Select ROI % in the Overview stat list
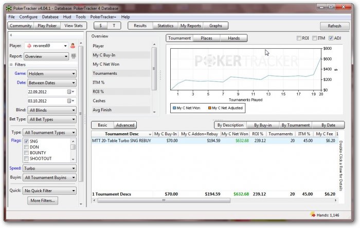The height and width of the screenshot is (228, 360). coord(121,92)
